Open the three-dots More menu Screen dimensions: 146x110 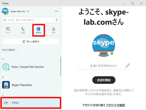pos(57,11)
